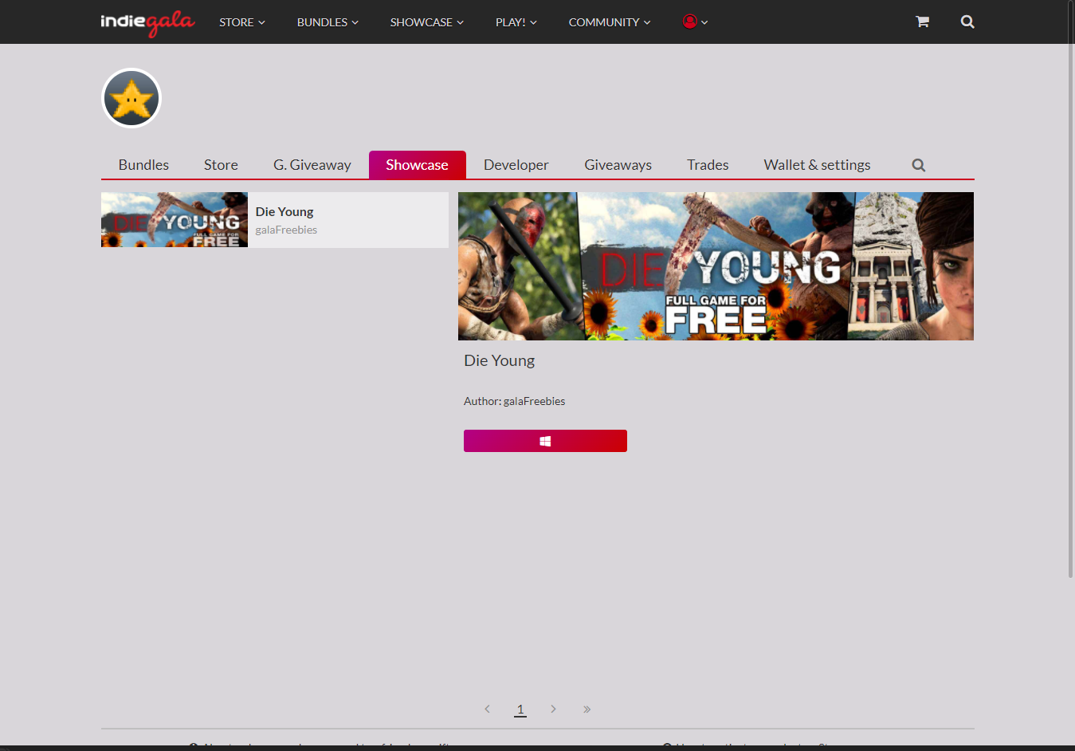Open the Developer tab
This screenshot has width=1075, height=751.
[x=516, y=165]
